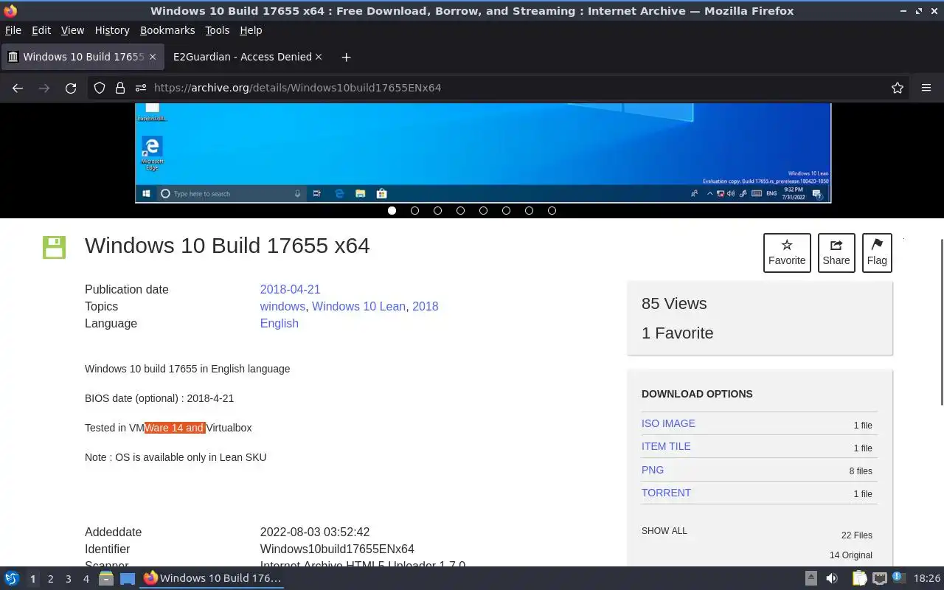Screen dimensions: 944x590
Task: Select the seventh carousel screenshot dot
Action: point(529,210)
